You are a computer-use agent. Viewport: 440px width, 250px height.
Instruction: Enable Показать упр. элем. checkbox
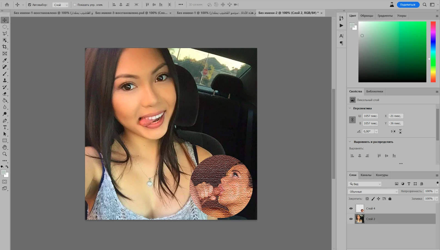(75, 5)
